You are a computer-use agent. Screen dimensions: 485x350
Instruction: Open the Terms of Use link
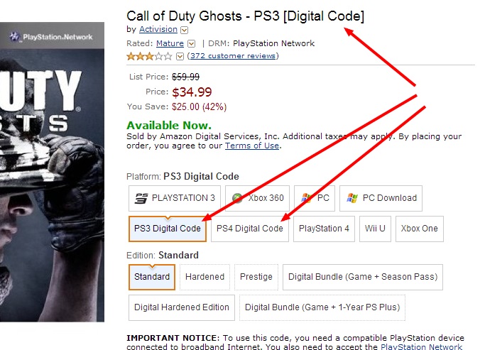click(252, 146)
